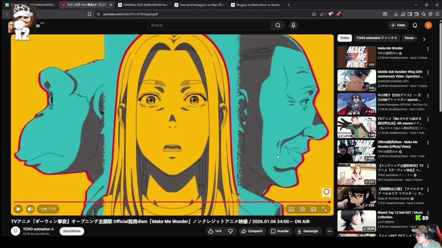The width and height of the screenshot is (442, 248).
Task: Switch to COMUNIDAD OPENINGS/ENDING browser tab
Action: 30,5
